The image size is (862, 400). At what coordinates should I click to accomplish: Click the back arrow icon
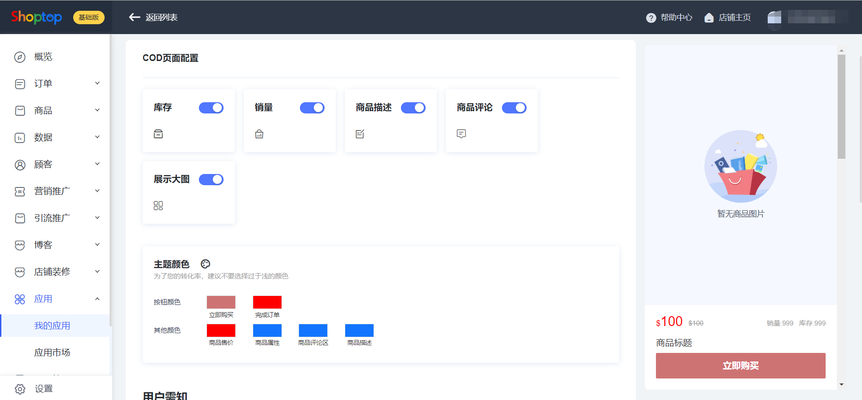coord(135,17)
